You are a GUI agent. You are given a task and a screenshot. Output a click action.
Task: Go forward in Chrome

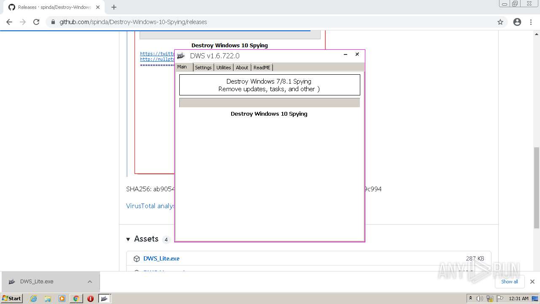pyautogui.click(x=23, y=22)
